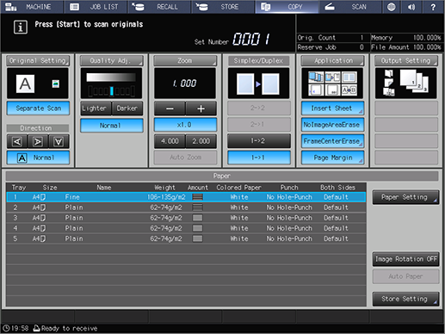Increase zoom with the plus button
This screenshot has height=334, width=445.
pyautogui.click(x=201, y=108)
